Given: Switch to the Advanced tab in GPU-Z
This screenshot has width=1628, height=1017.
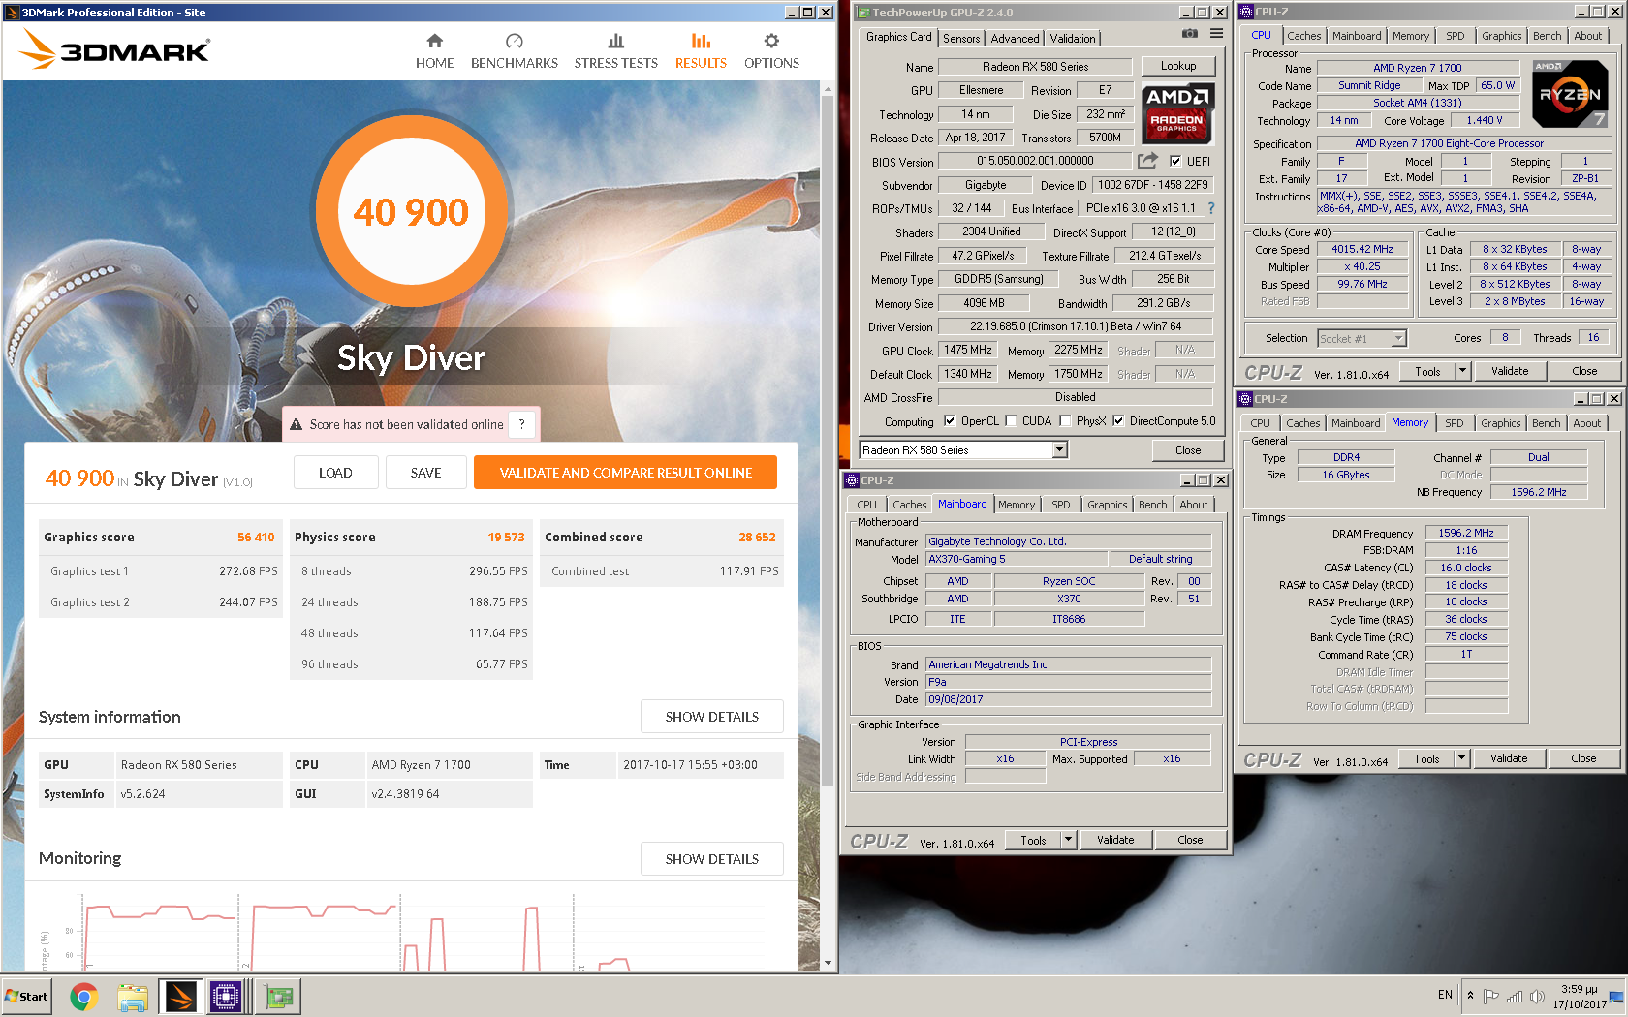Looking at the screenshot, I should pos(1015,38).
